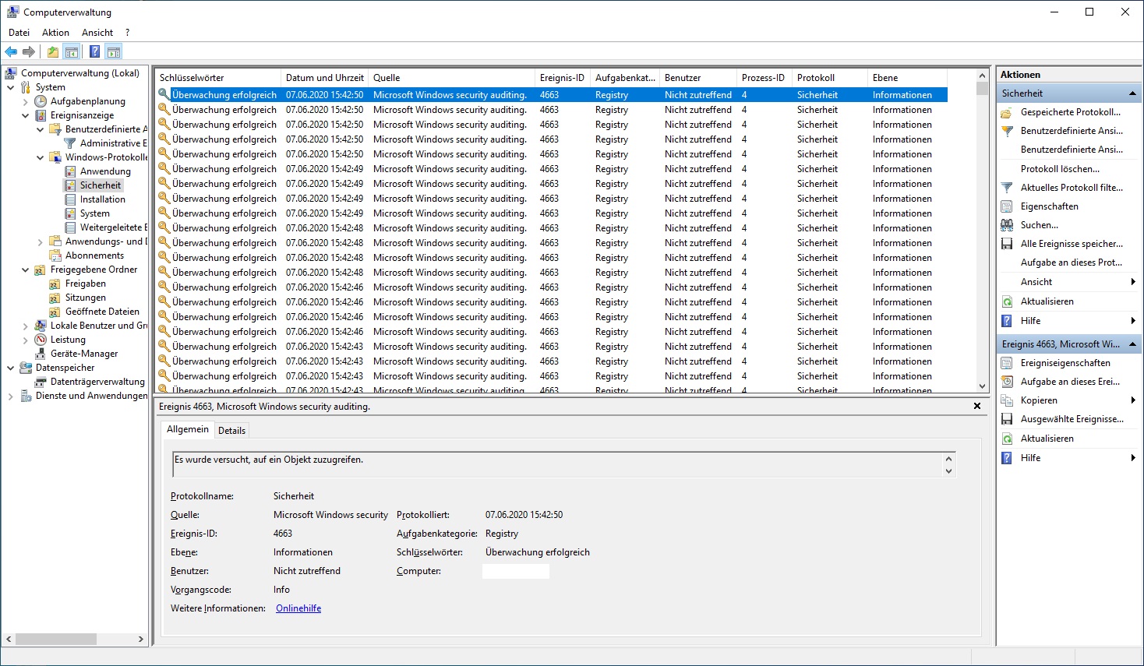Viewport: 1144px width, 666px height.
Task: Open the Aktion menu
Action: click(x=55, y=33)
